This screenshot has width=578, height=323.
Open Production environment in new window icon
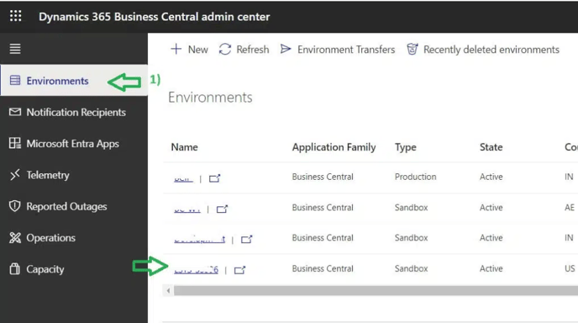click(x=214, y=178)
